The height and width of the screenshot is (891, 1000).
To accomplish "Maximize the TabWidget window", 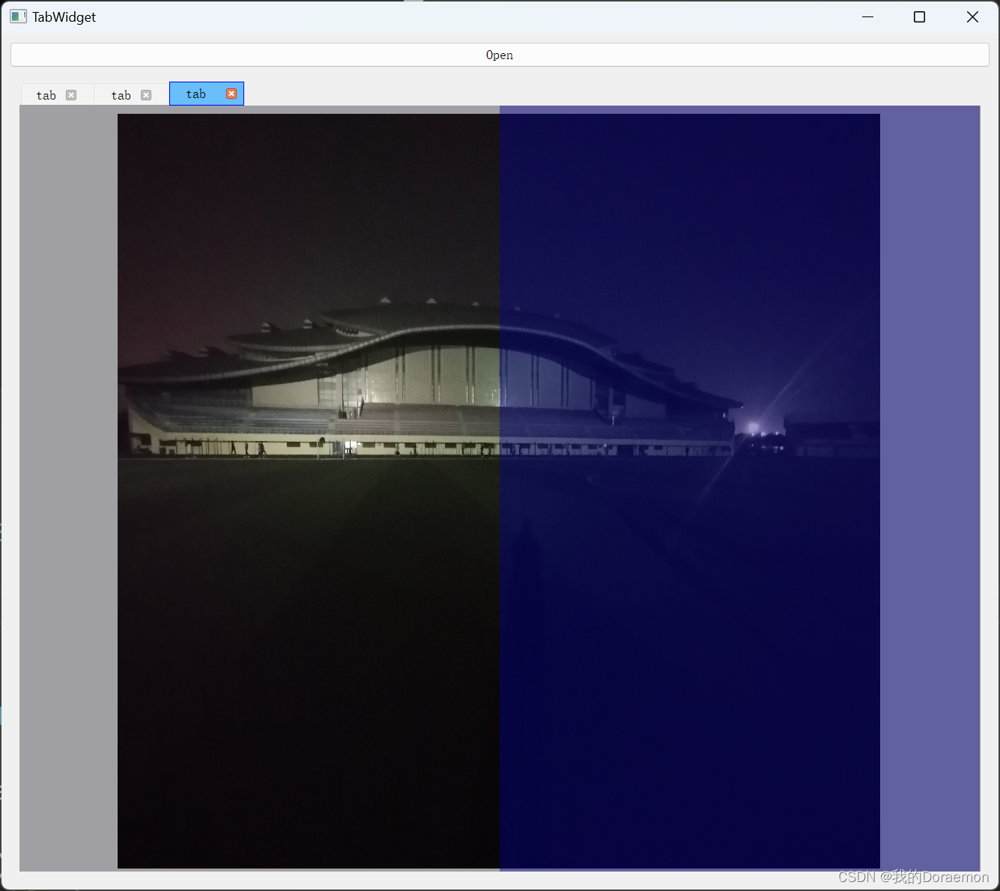I will point(920,16).
